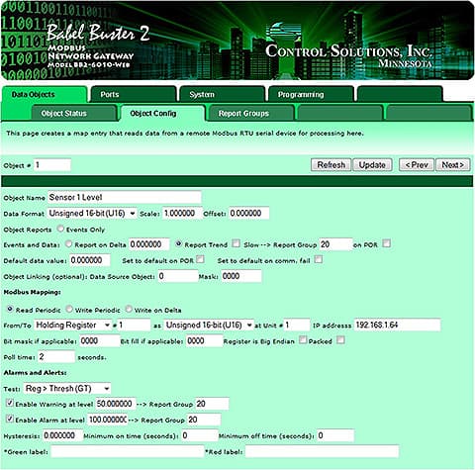The image size is (475, 470).
Task: Click the Report on Delta value field
Action: tap(149, 244)
